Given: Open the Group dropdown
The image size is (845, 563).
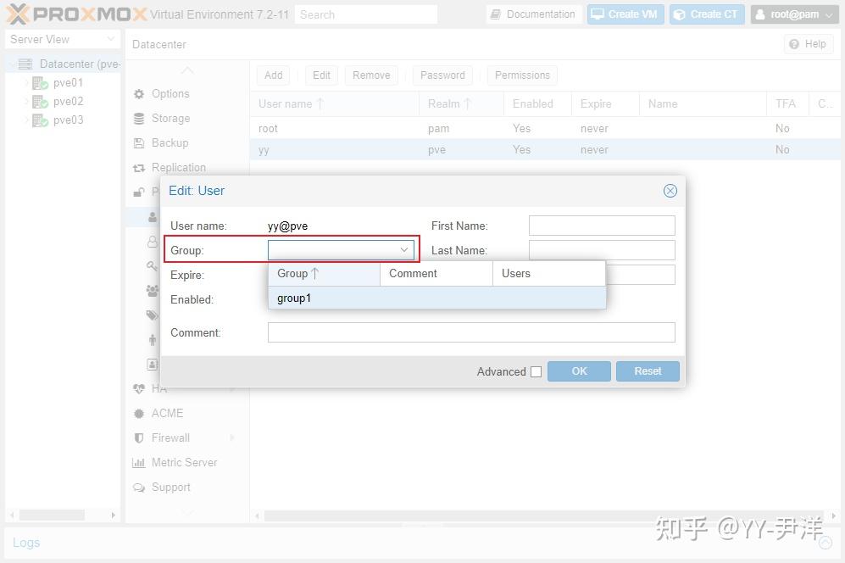Looking at the screenshot, I should 404,250.
